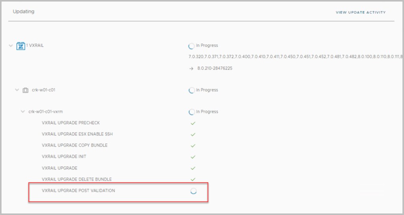The height and width of the screenshot is (215, 404).
Task: Click green checkmark for DELETE BUNDLE
Action: pos(193,179)
